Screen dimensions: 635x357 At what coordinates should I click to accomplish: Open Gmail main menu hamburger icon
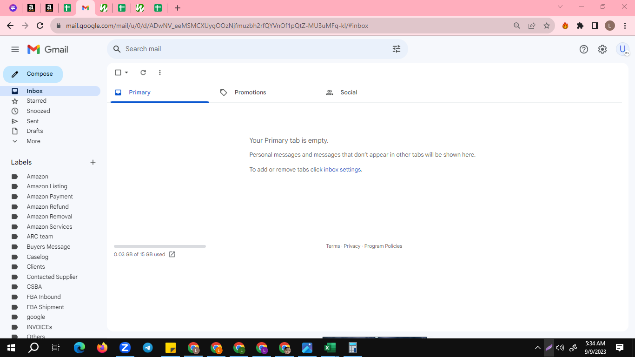pyautogui.click(x=15, y=49)
